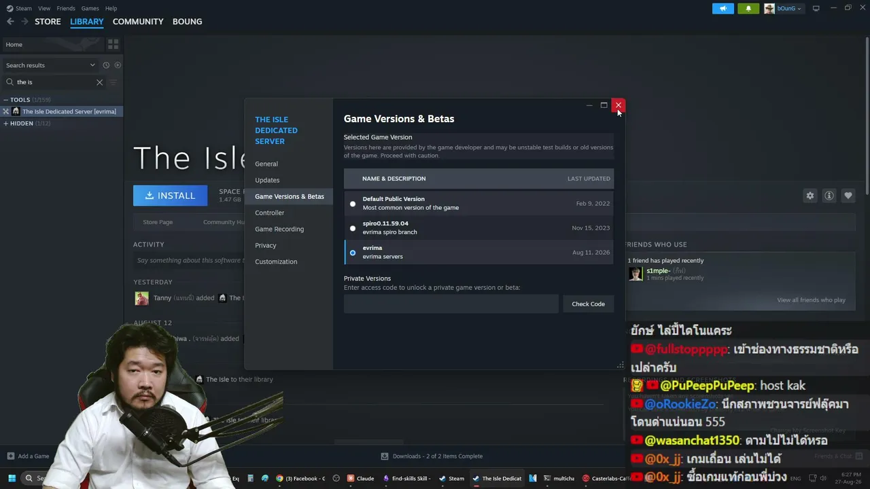870x489 pixels.
Task: Go back with the left arrow
Action: pos(10,22)
